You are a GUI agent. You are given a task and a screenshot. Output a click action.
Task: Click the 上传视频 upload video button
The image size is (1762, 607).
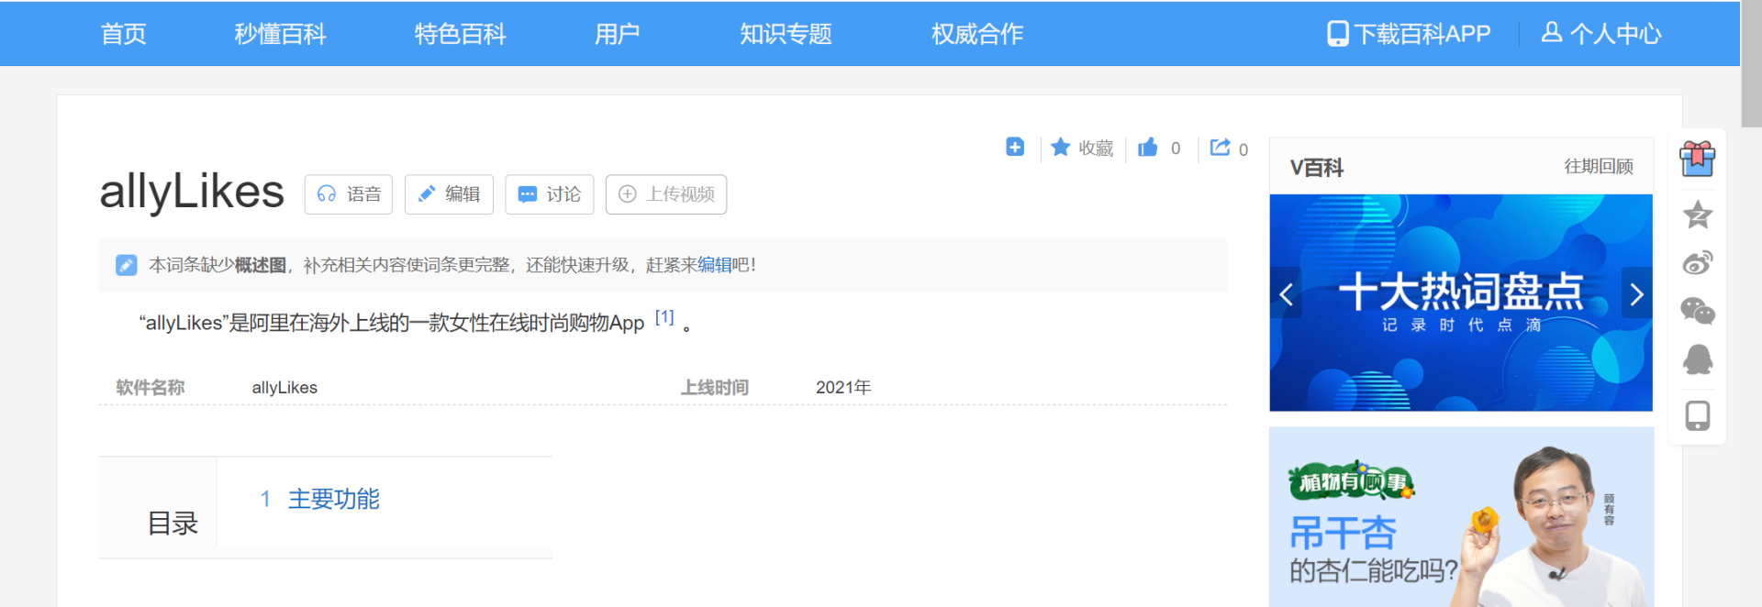click(666, 194)
